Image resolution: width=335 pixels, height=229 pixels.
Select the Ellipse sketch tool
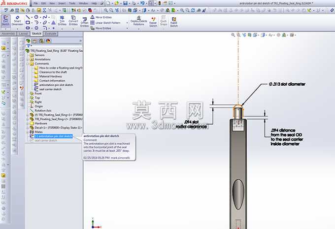coord(45,23)
